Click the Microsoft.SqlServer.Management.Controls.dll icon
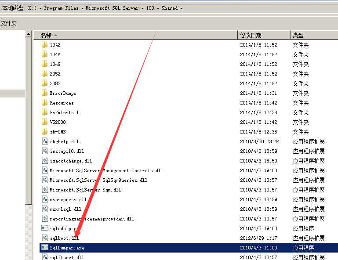The image size is (338, 260). pyautogui.click(x=45, y=170)
